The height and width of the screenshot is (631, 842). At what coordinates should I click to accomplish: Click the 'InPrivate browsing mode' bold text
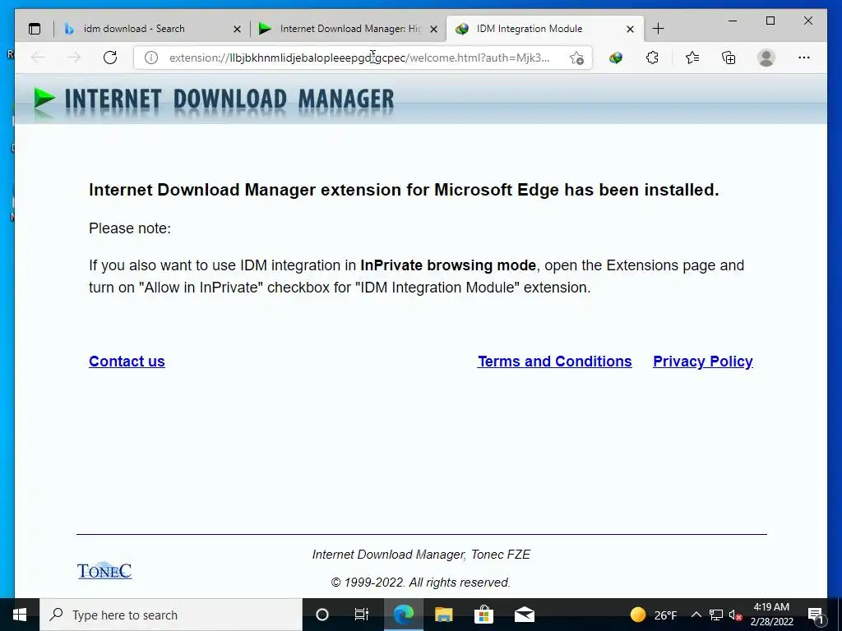(x=448, y=265)
